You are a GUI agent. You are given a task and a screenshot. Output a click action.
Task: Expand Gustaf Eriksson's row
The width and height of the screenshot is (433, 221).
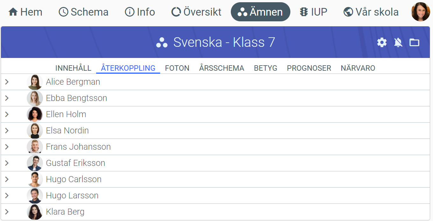(x=7, y=163)
